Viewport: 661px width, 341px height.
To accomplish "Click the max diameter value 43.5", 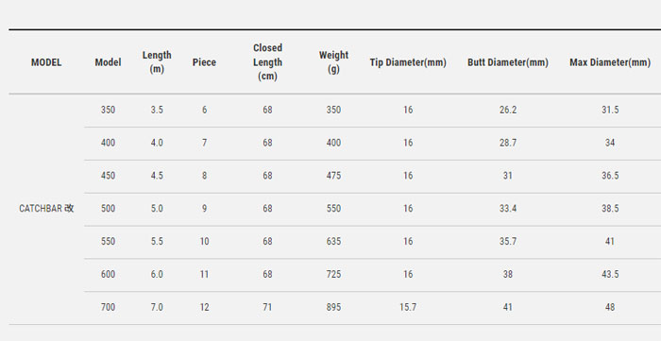I will tap(610, 274).
